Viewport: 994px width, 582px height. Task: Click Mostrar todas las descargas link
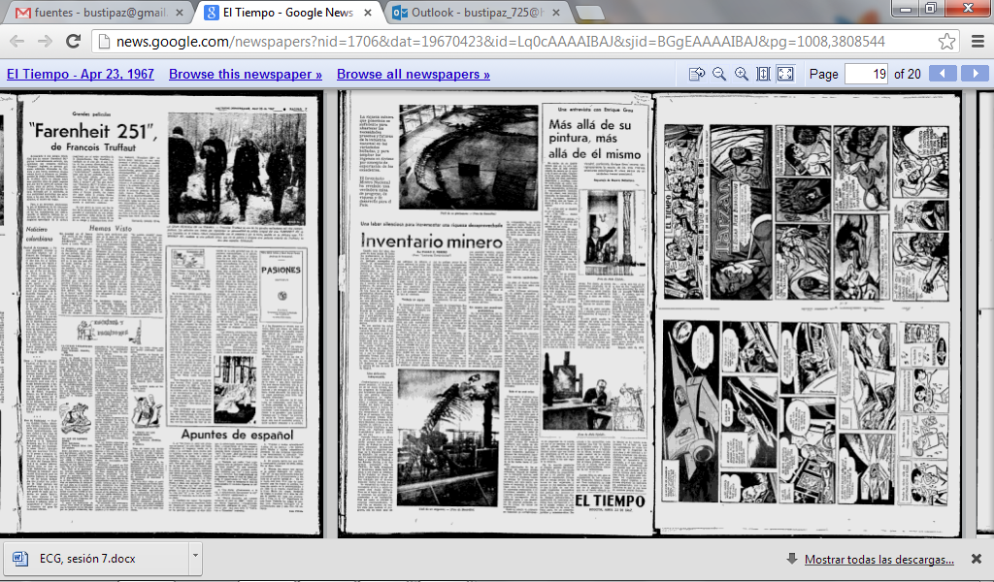coord(879,559)
